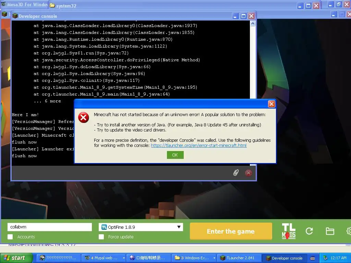This screenshot has height=263, width=351.
Task: Click the 12:17 AM clock
Action: (338, 258)
